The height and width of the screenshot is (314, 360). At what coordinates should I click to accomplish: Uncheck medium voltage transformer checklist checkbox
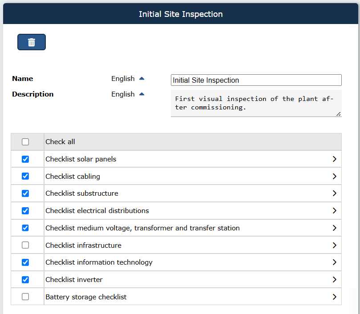click(x=25, y=228)
